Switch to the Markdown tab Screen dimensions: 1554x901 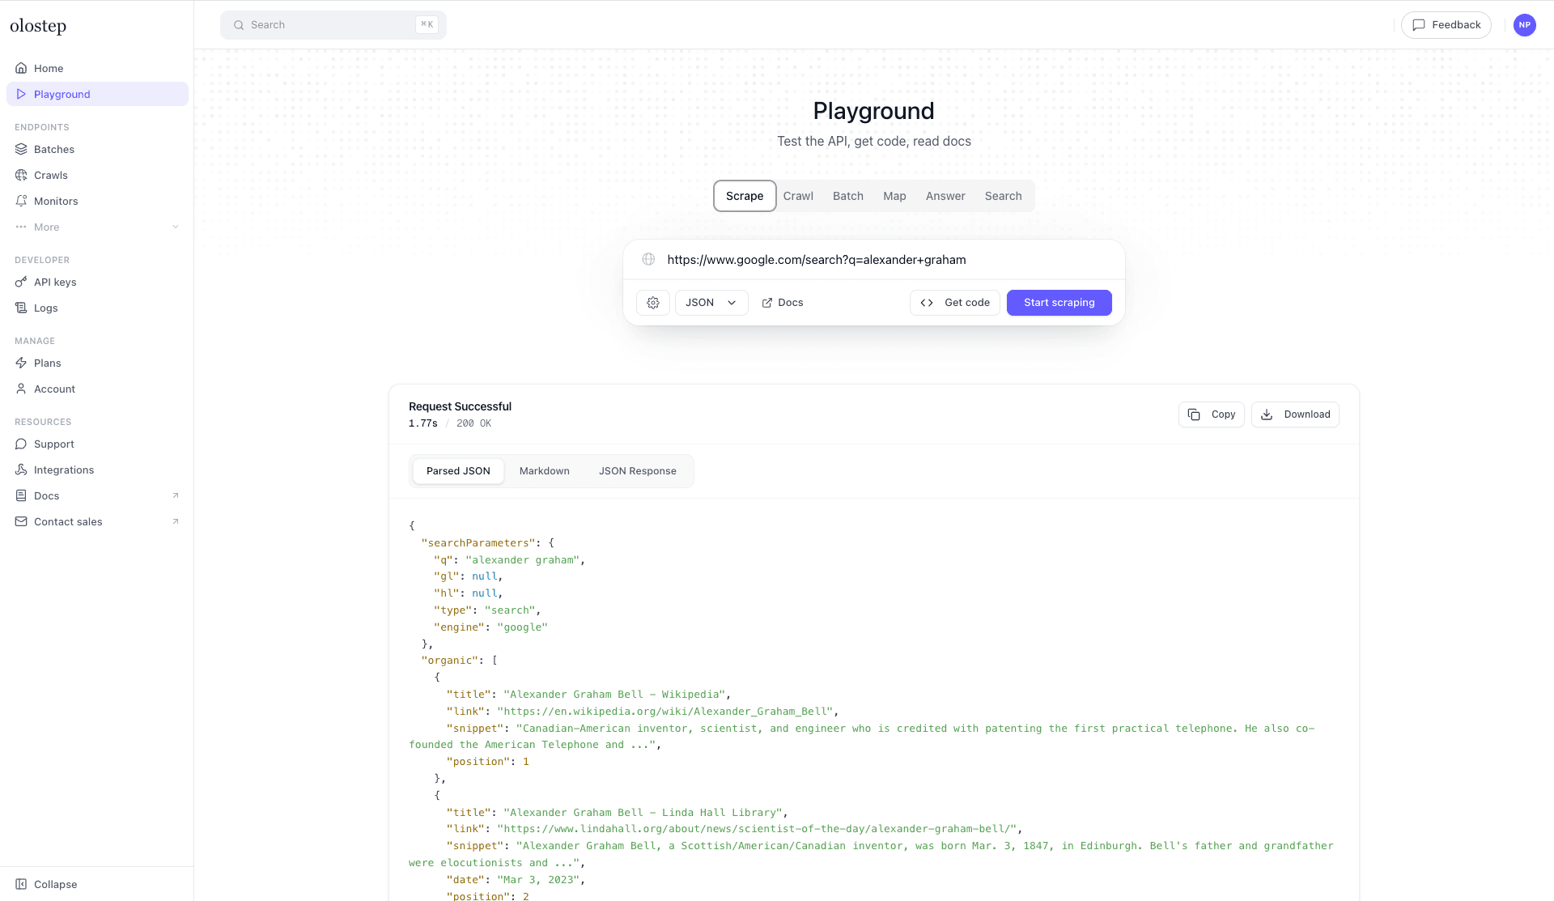(x=544, y=471)
